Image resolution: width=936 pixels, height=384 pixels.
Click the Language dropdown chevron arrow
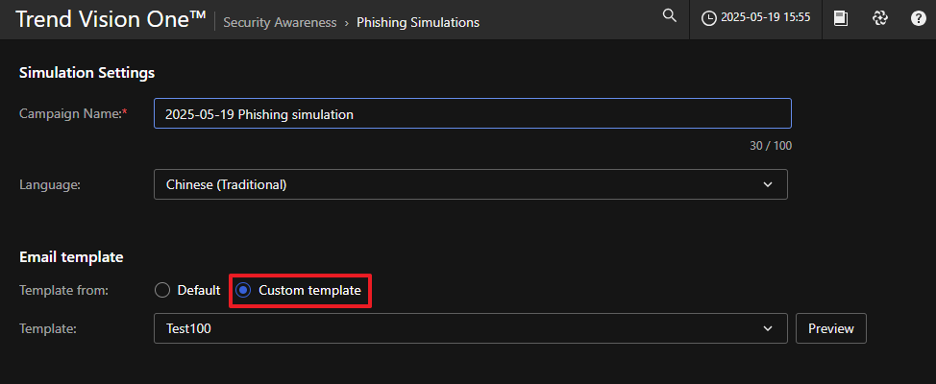coord(767,184)
